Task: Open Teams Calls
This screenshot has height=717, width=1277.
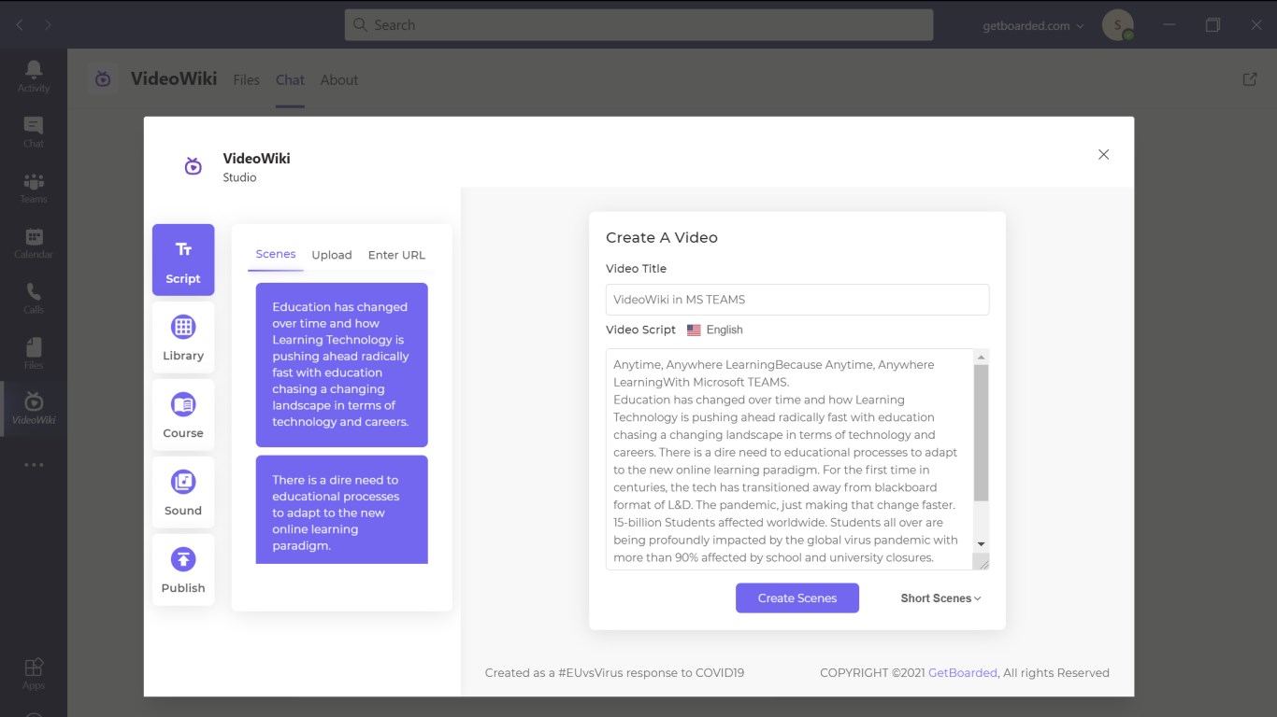Action: [x=34, y=298]
